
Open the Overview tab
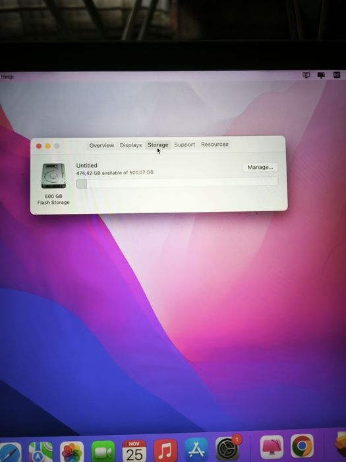[x=101, y=146]
